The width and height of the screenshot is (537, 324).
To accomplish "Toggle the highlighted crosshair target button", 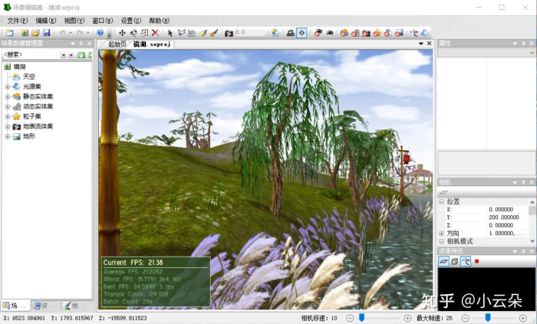I will pyautogui.click(x=301, y=33).
